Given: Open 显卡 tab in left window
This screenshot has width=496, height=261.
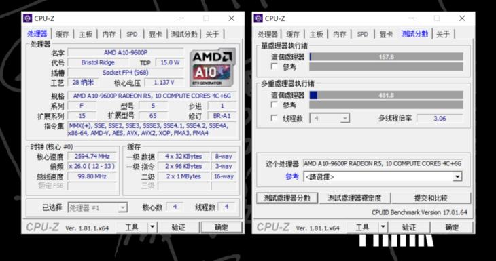Looking at the screenshot, I should pos(156,34).
